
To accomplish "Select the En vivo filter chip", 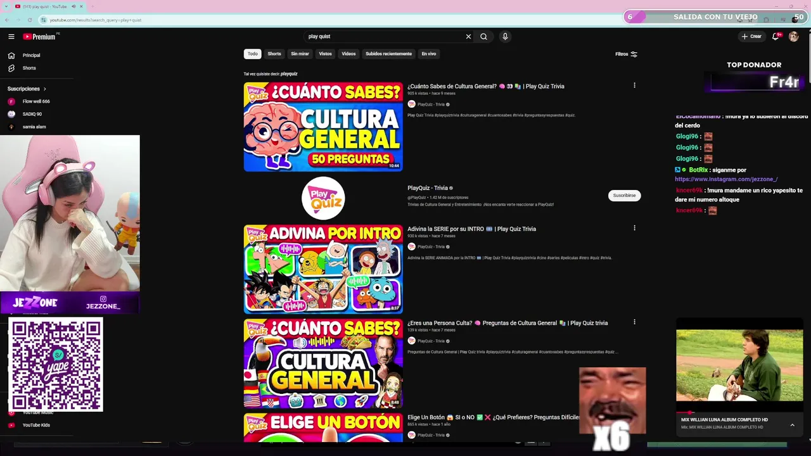I will point(429,54).
